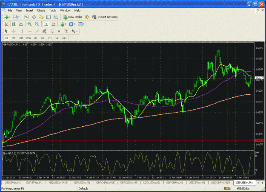Open the Data Window crosshair icon
Viewport: 266px width, 192px height.
pyautogui.click(x=34, y=17)
